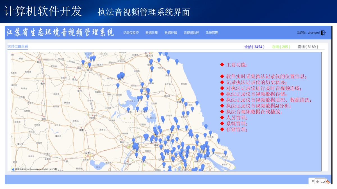Click the orange Sogou input method icon
This screenshot has width=337, height=189.
point(327,181)
